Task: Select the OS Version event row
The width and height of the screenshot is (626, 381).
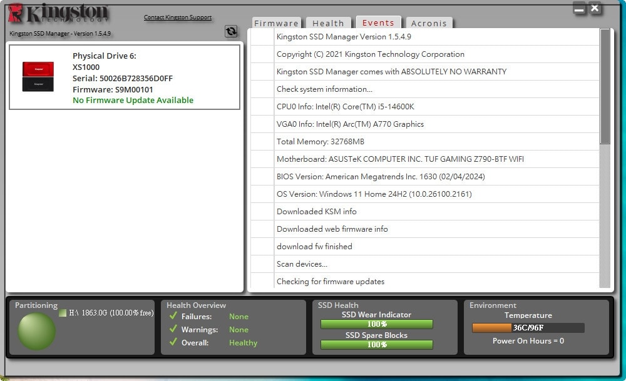Action: click(425, 194)
